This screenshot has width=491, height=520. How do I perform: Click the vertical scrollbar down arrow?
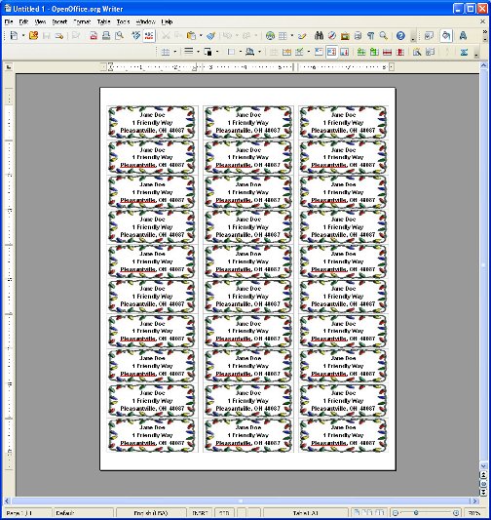[x=483, y=466]
